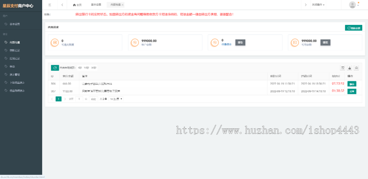Image resolution: width=368 pixels, height=179 pixels.
Task: Click the red countdown in row 307
Action: (338, 91)
